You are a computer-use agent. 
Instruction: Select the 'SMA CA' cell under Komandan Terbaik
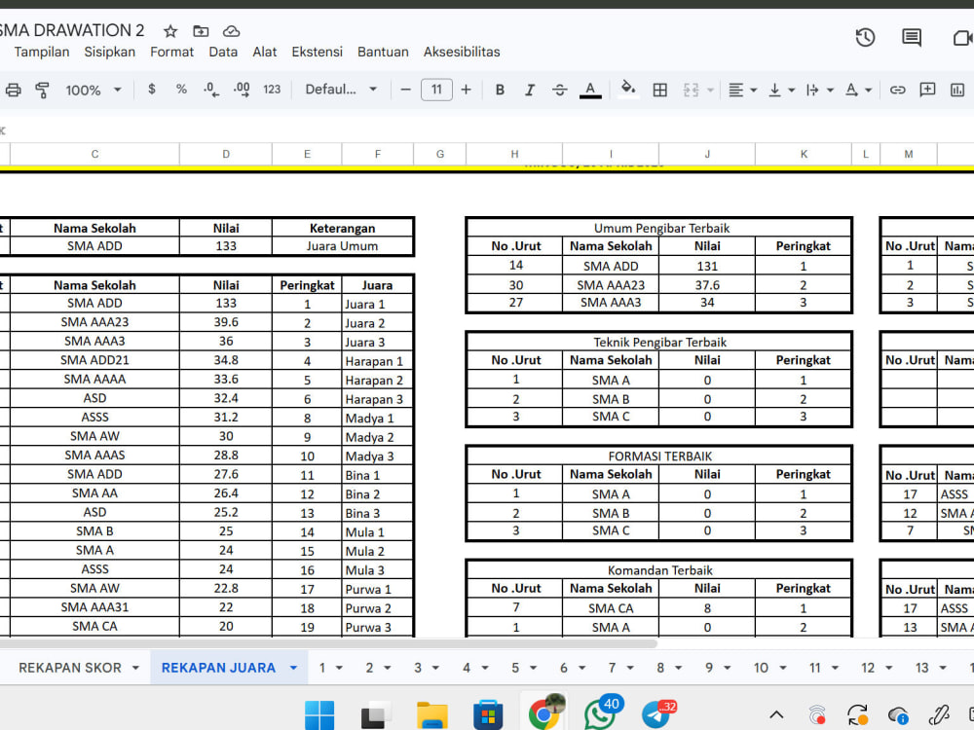pos(611,609)
